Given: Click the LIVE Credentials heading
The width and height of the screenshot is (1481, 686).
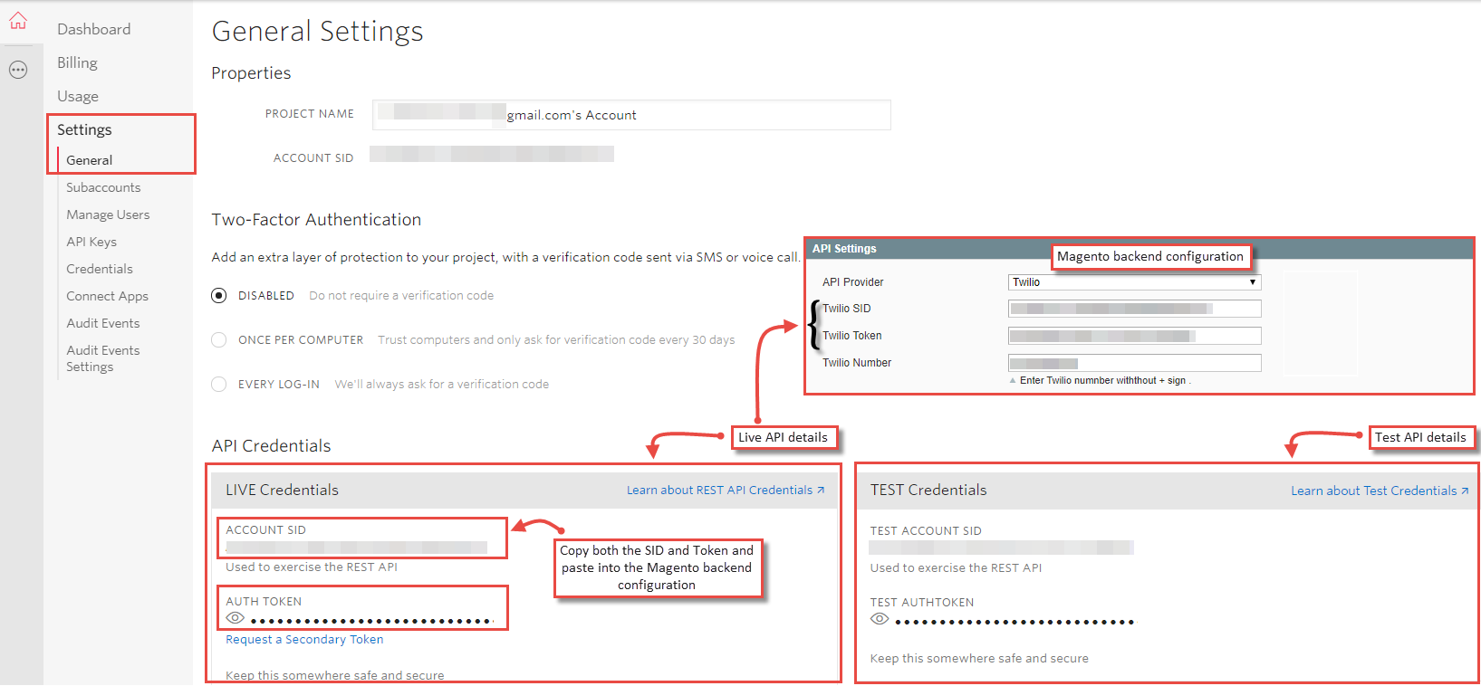Looking at the screenshot, I should pyautogui.click(x=282, y=490).
